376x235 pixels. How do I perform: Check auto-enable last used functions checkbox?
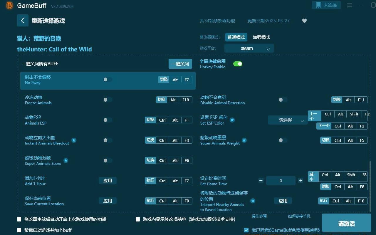pos(19,219)
